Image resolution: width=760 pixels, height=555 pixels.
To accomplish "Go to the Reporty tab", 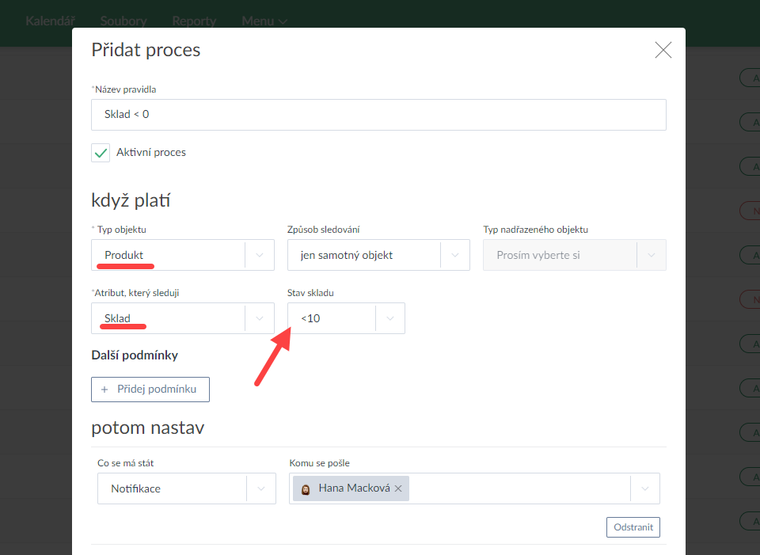I will click(194, 21).
